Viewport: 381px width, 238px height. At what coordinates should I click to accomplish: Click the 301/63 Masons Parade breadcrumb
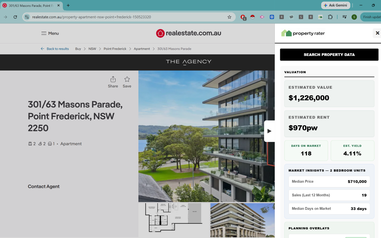click(x=174, y=49)
